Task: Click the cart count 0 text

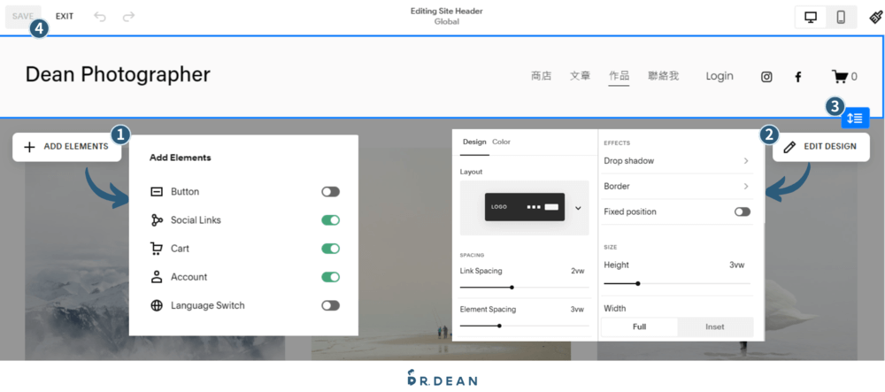Action: [854, 77]
